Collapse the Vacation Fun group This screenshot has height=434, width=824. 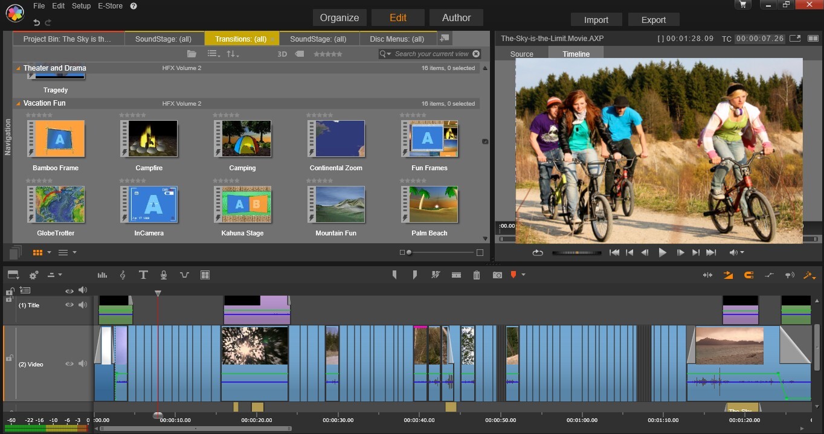[18, 103]
